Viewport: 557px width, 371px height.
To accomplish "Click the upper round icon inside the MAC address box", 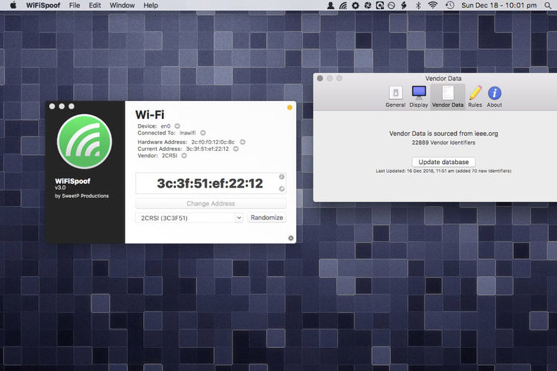I will click(282, 177).
